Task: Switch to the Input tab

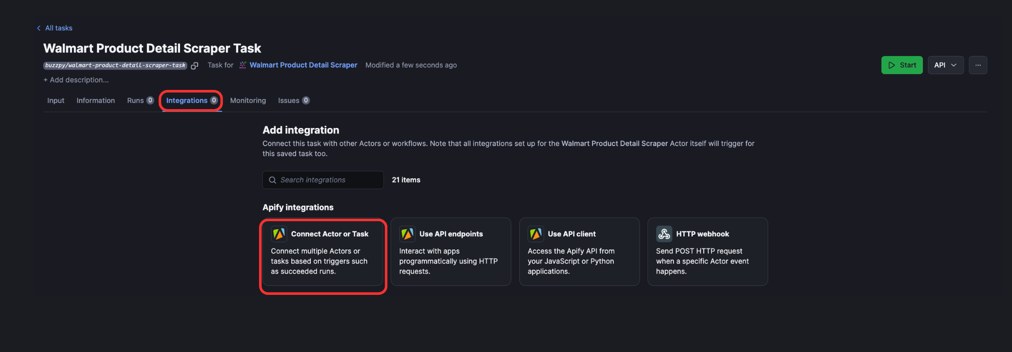Action: (x=56, y=101)
